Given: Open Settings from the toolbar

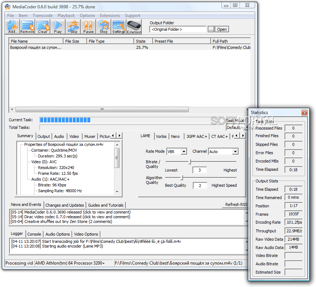Looking at the screenshot, I should tap(119, 27).
